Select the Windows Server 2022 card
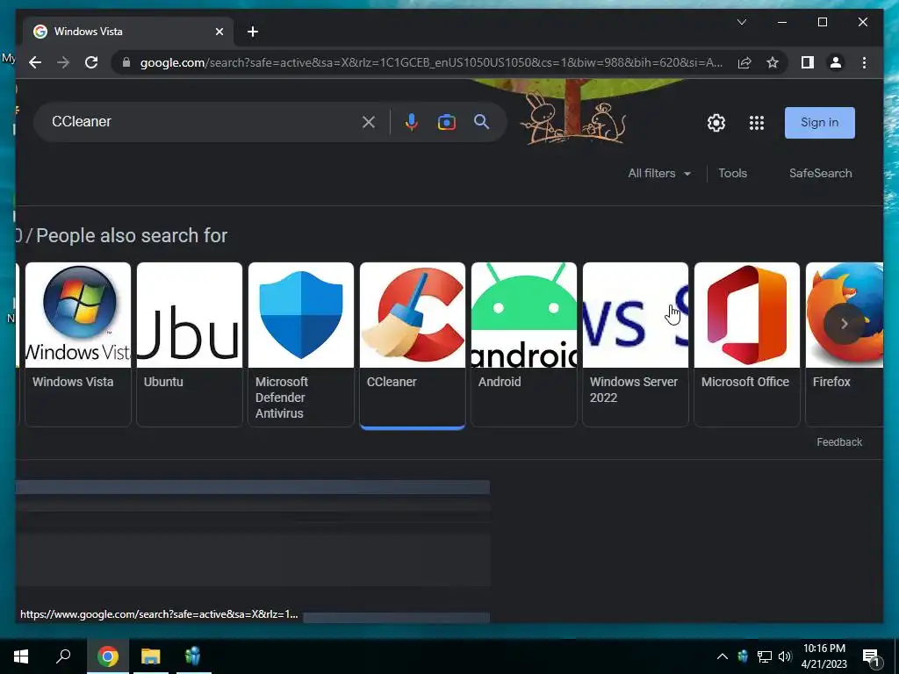899x674 pixels. click(x=636, y=344)
